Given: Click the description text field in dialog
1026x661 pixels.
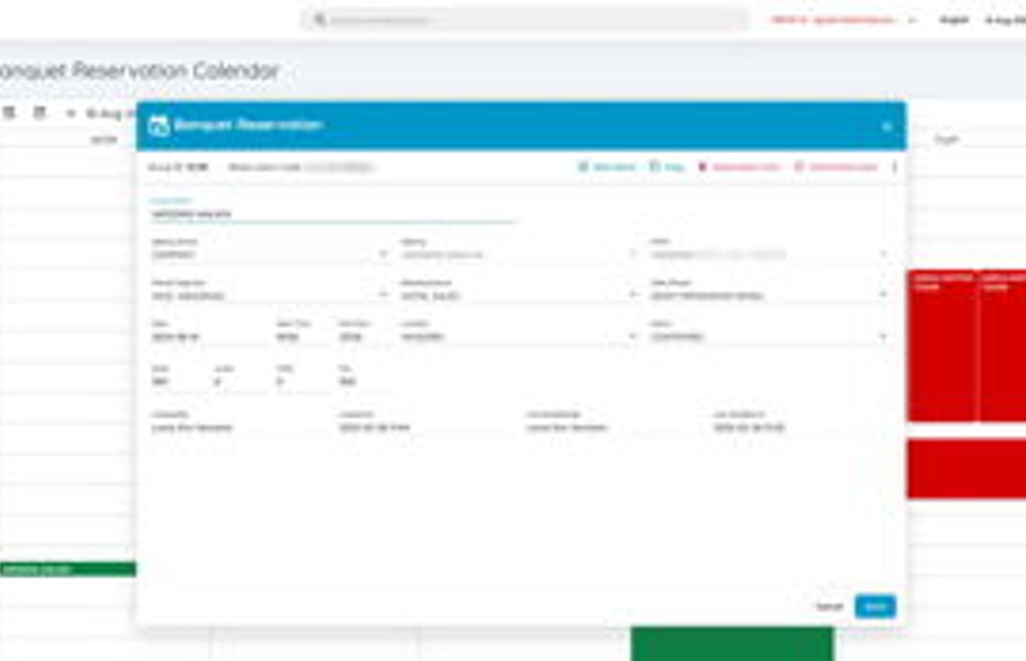Looking at the screenshot, I should click(333, 213).
